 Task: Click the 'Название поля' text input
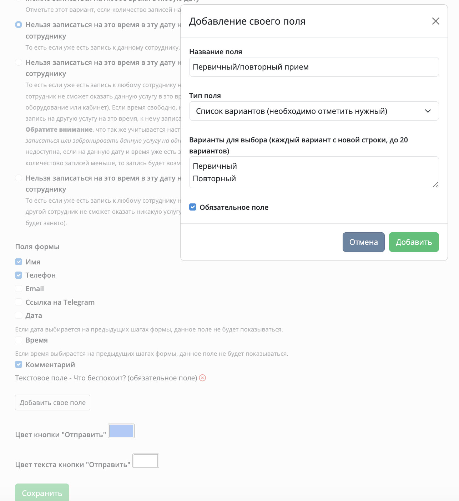point(314,67)
